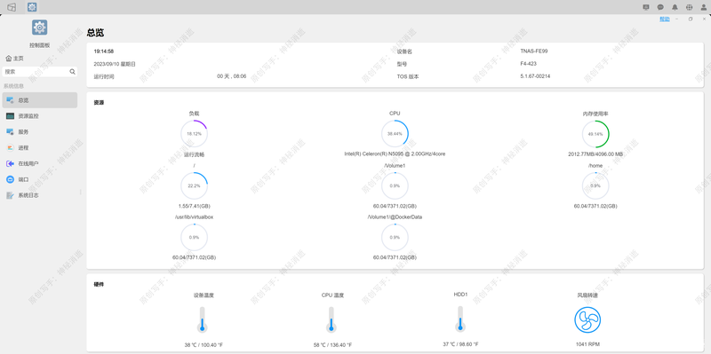Open the 端口 ports page
Screen dimensions: 711x354
point(39,179)
